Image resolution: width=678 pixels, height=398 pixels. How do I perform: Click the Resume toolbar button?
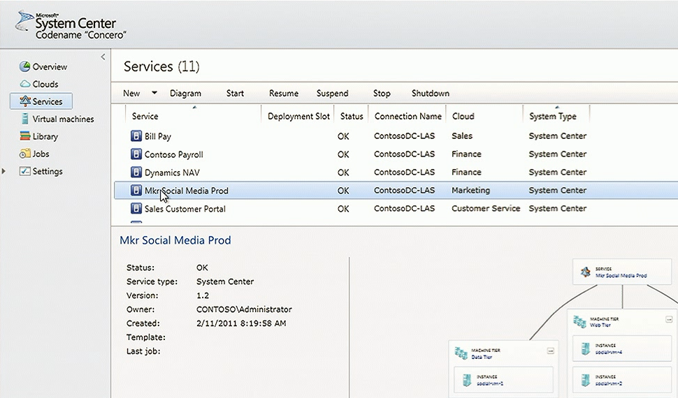(x=284, y=93)
